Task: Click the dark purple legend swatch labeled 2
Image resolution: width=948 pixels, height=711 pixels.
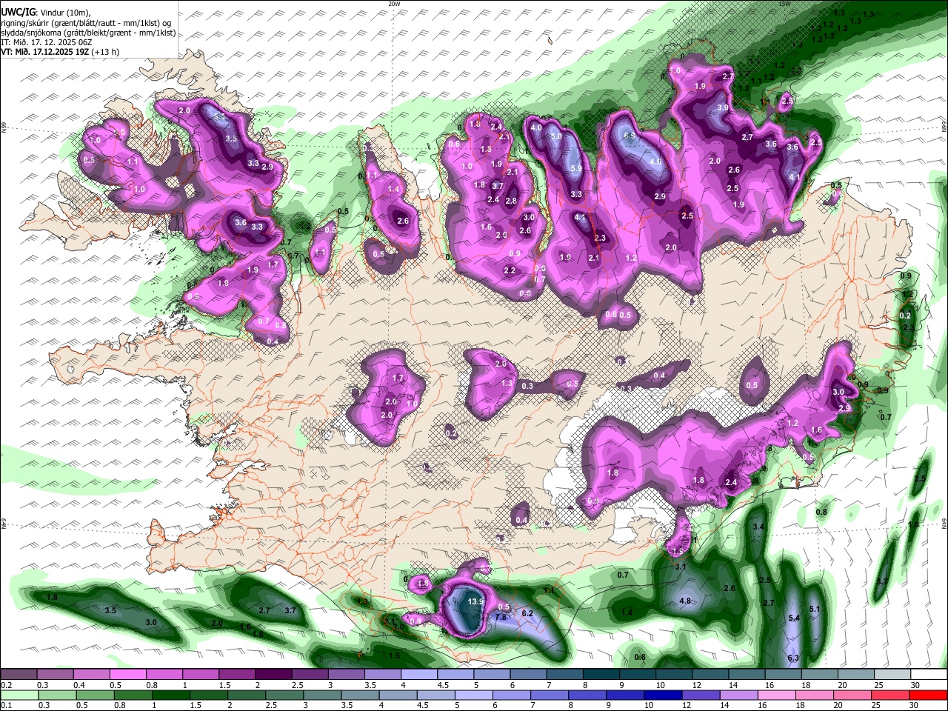Action: [273, 675]
